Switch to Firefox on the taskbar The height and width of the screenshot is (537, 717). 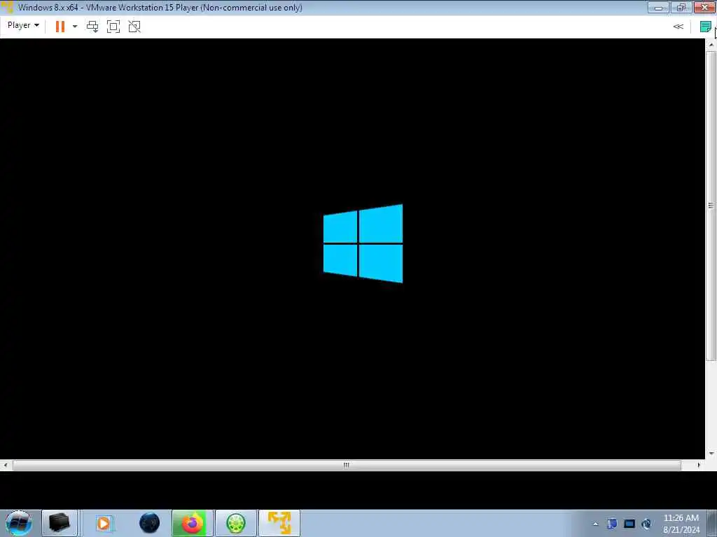point(192,523)
